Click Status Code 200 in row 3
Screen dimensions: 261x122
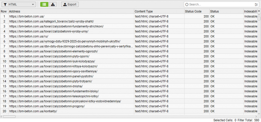(197, 26)
